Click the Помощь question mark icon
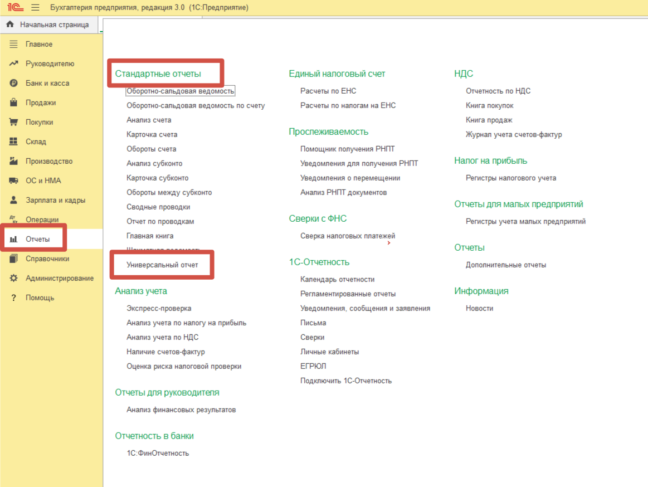Viewport: 648px width, 487px height. [x=13, y=297]
